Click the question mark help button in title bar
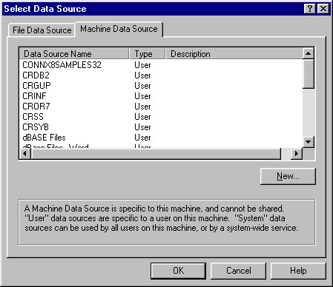 (310, 9)
